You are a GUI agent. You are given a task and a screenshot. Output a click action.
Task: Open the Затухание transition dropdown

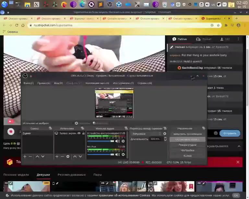point(147,134)
